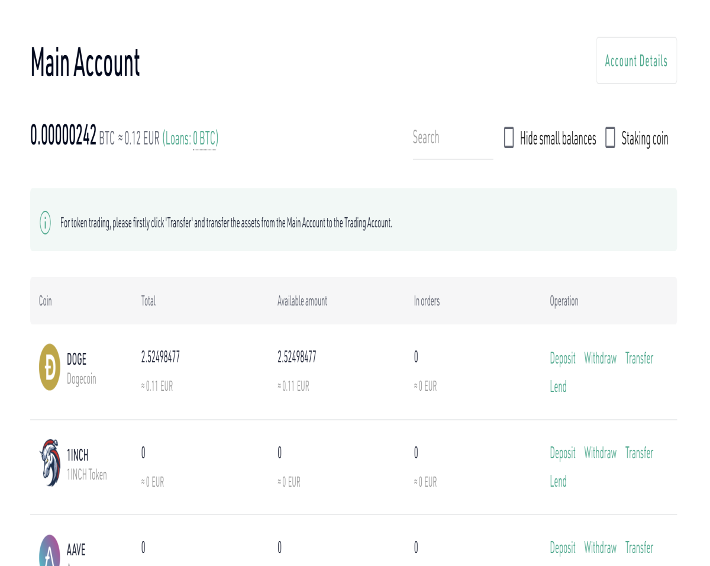
Task: Withdraw AAVE
Action: pos(600,548)
